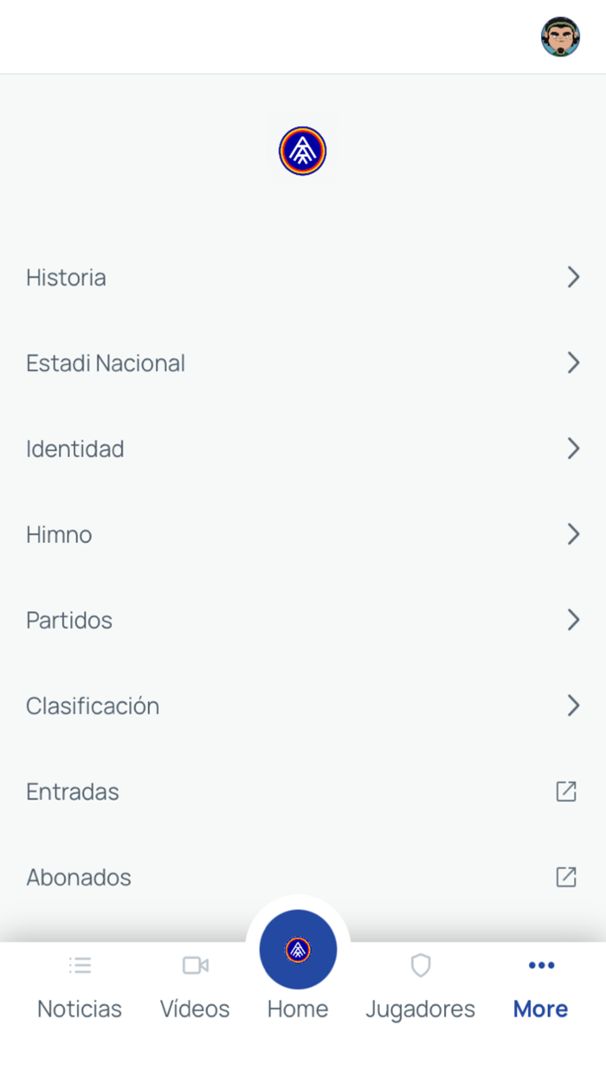Open Entradas via its external link icon

[566, 790]
